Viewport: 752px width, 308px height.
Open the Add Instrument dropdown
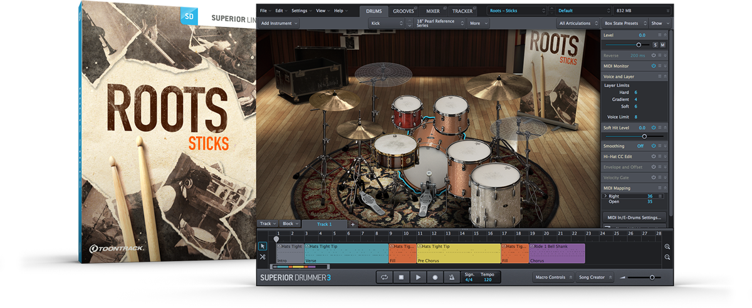[279, 23]
